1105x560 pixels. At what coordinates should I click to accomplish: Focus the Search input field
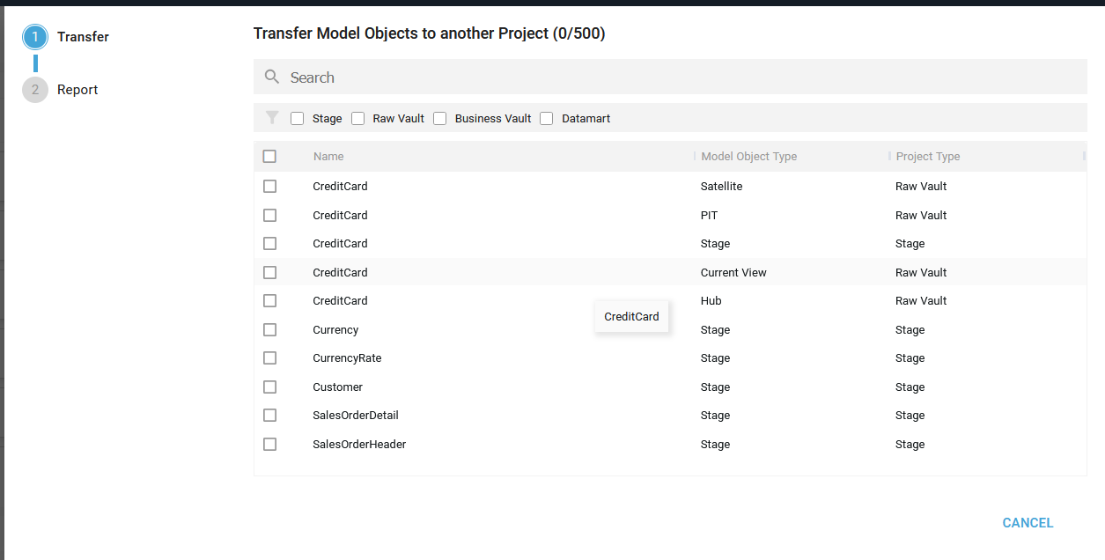click(x=669, y=77)
